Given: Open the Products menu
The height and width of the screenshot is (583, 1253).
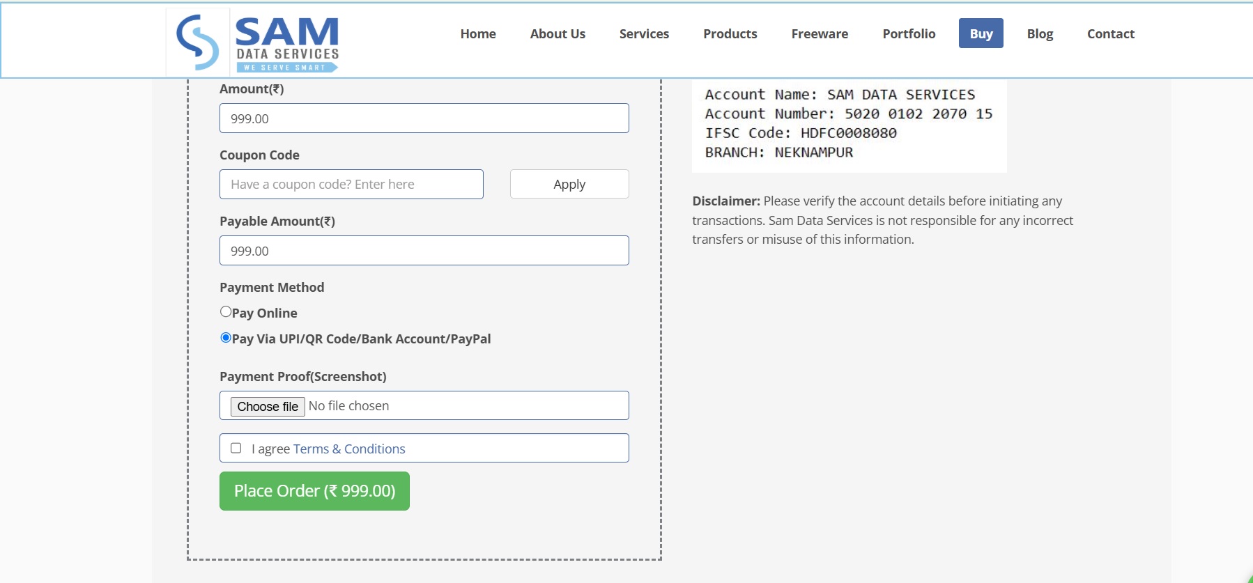Looking at the screenshot, I should tap(730, 33).
